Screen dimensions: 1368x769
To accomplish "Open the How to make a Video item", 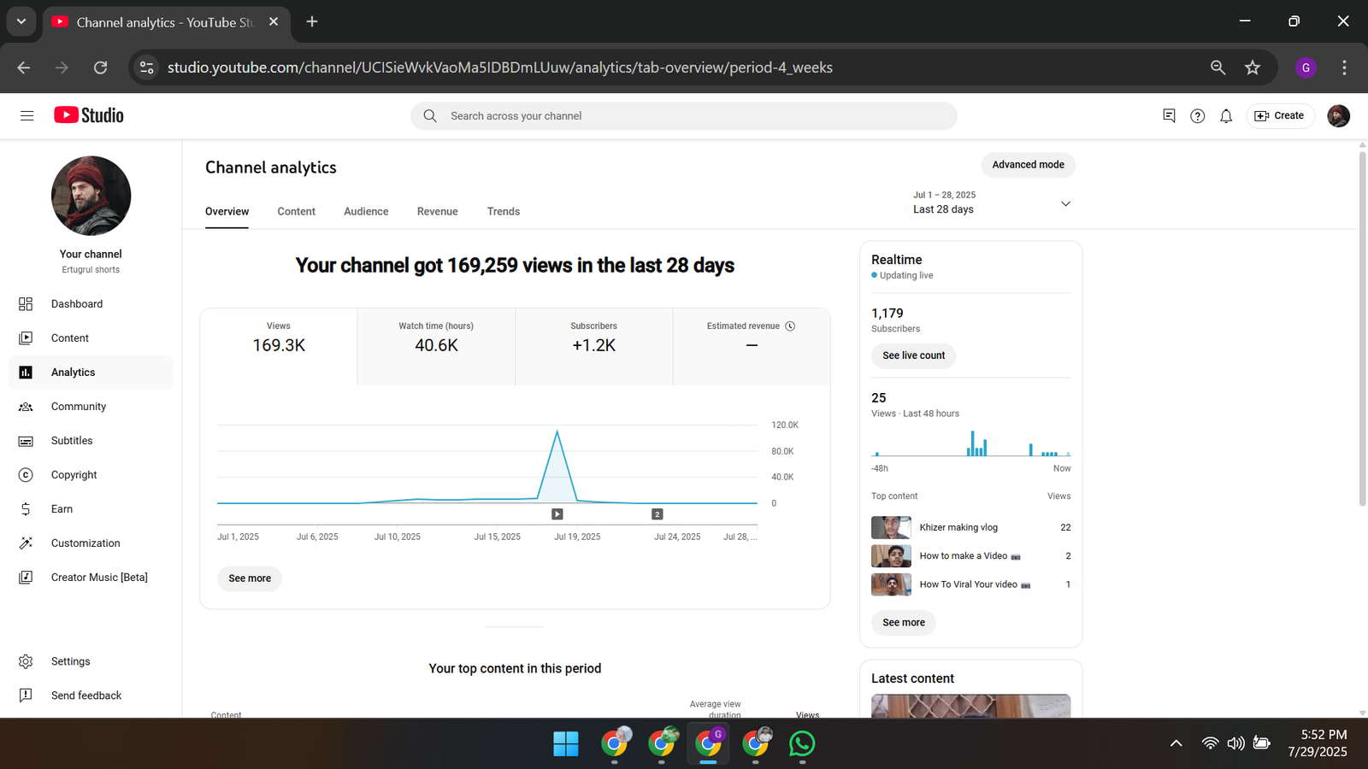I will tap(970, 556).
